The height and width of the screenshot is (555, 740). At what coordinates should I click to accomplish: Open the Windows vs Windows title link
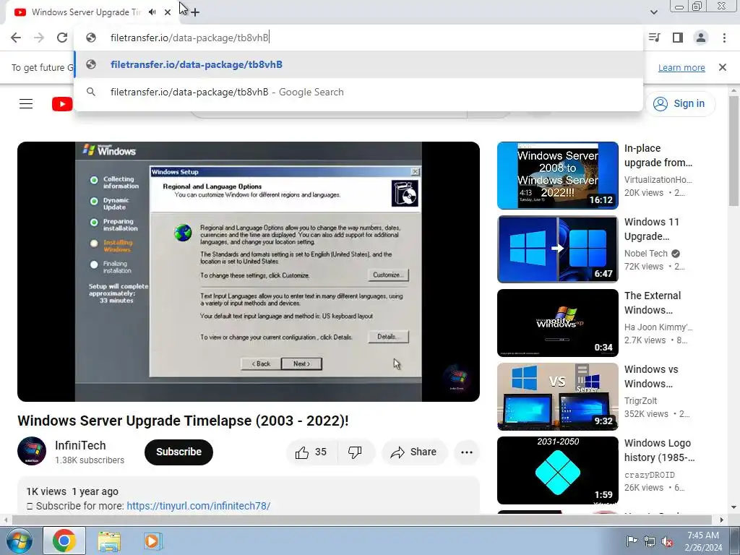tap(651, 376)
